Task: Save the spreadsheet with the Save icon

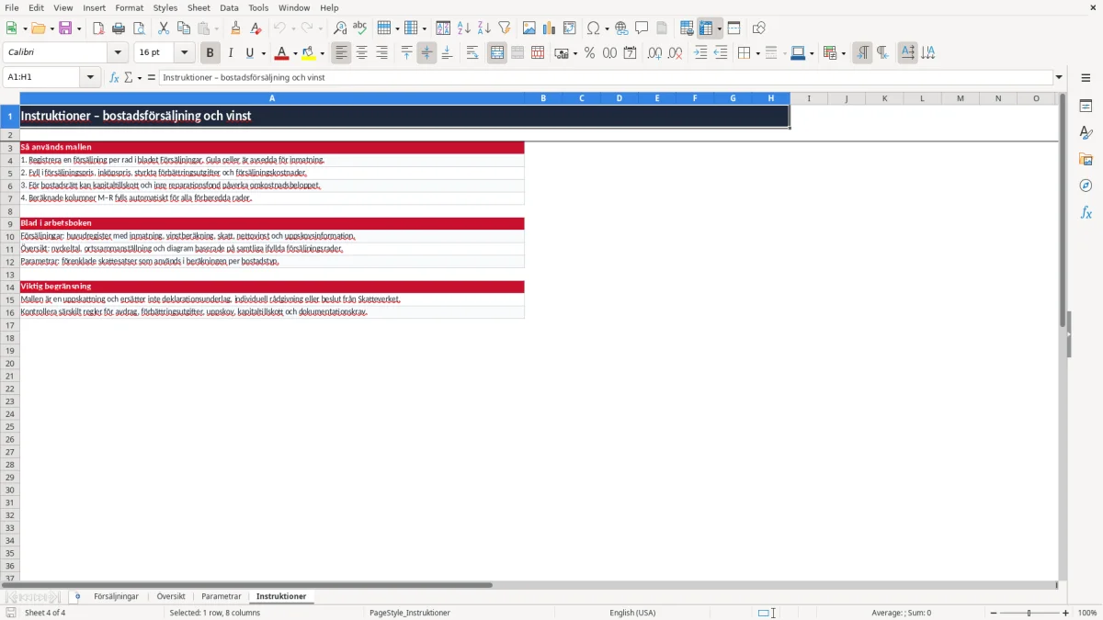Action: pyautogui.click(x=65, y=28)
